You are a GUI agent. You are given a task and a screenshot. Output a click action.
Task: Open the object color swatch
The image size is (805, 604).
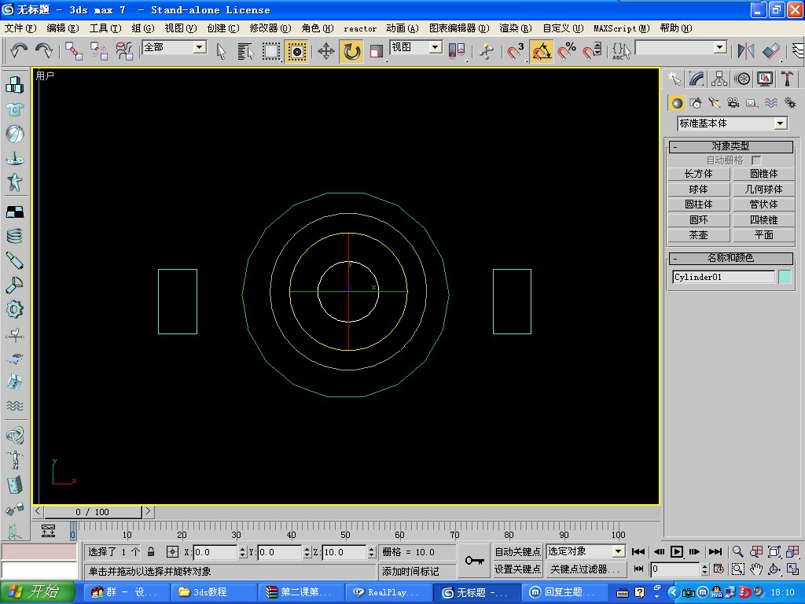coord(785,277)
